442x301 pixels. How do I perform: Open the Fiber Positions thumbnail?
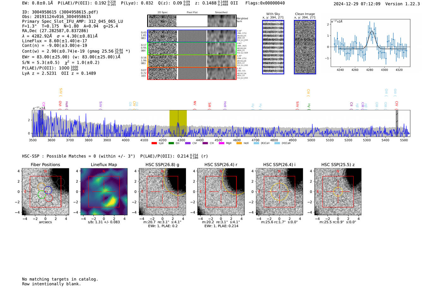click(45, 192)
